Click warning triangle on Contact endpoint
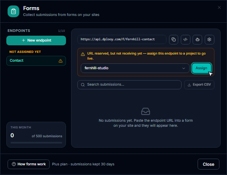Image resolution: width=227 pixels, height=175 pixels. click(61, 61)
